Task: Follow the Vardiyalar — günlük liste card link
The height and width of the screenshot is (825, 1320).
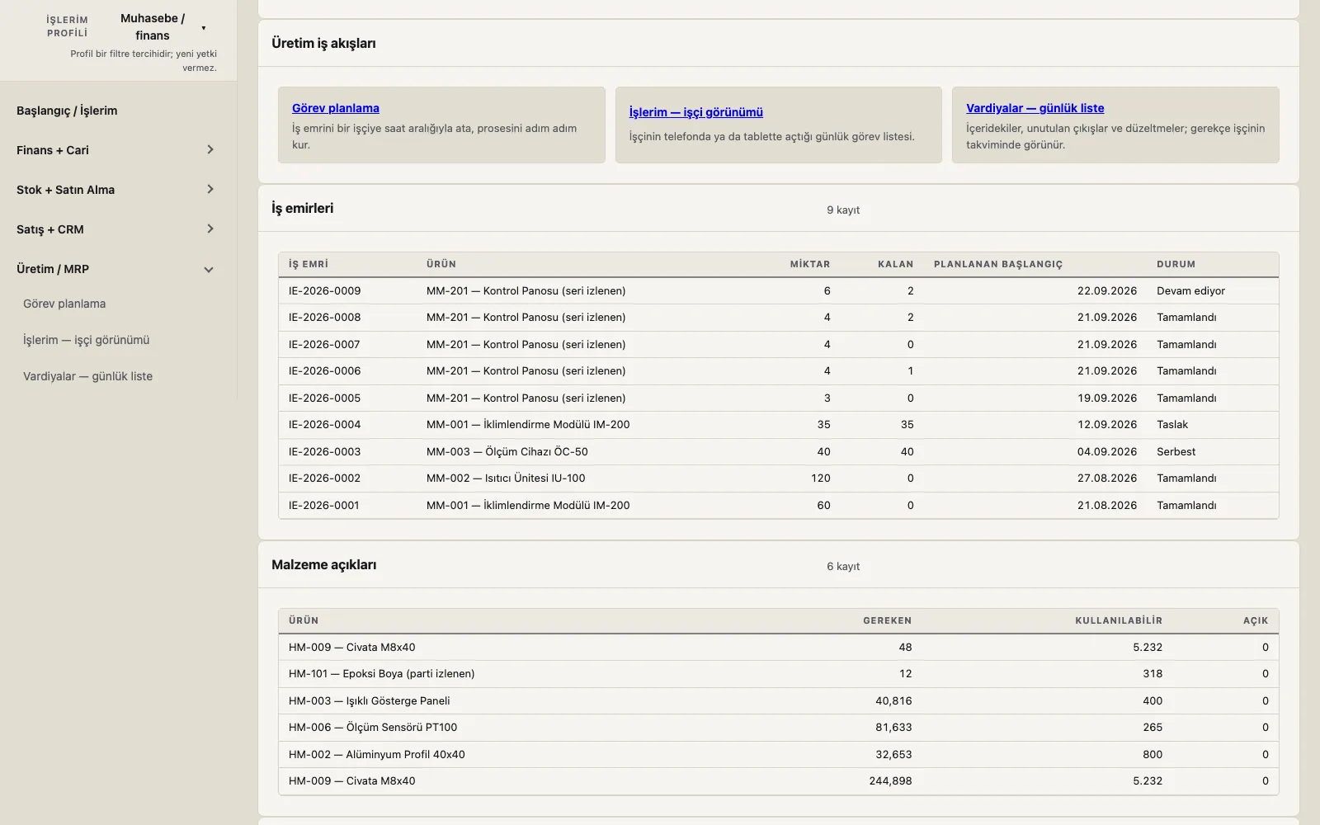Action: click(1035, 108)
